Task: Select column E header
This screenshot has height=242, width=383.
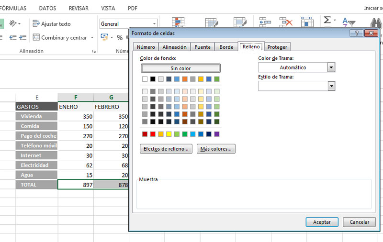Action: tap(37, 98)
